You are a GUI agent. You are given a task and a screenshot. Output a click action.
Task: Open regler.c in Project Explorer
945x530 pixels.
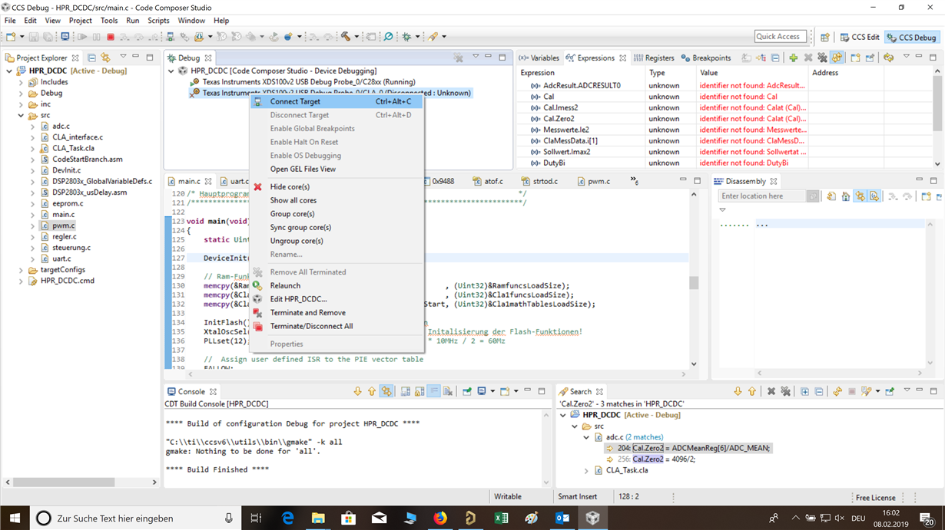click(65, 237)
